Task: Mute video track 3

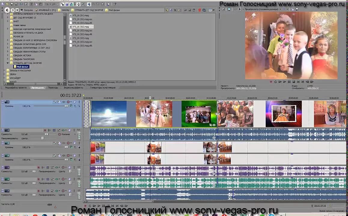Action: (x=75, y=143)
